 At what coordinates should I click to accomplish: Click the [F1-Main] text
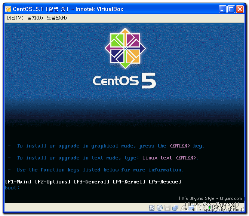click(x=18, y=182)
